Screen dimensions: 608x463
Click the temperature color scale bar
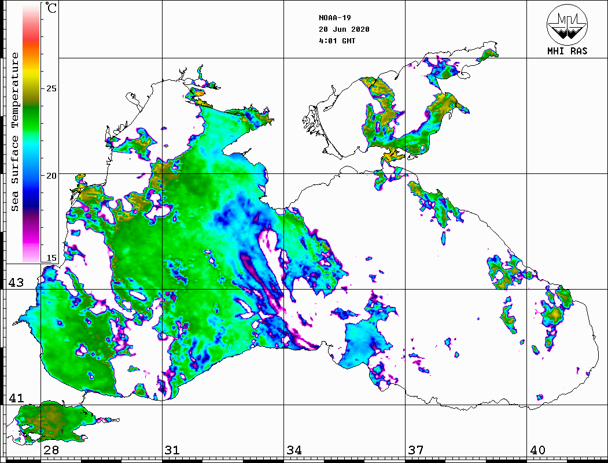coord(31,133)
